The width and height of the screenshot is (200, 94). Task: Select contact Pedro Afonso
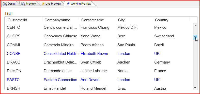click(92, 45)
